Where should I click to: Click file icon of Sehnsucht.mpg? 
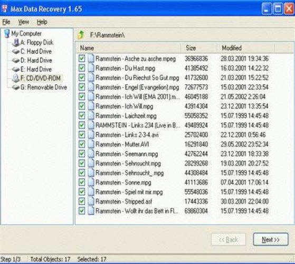click(91, 163)
